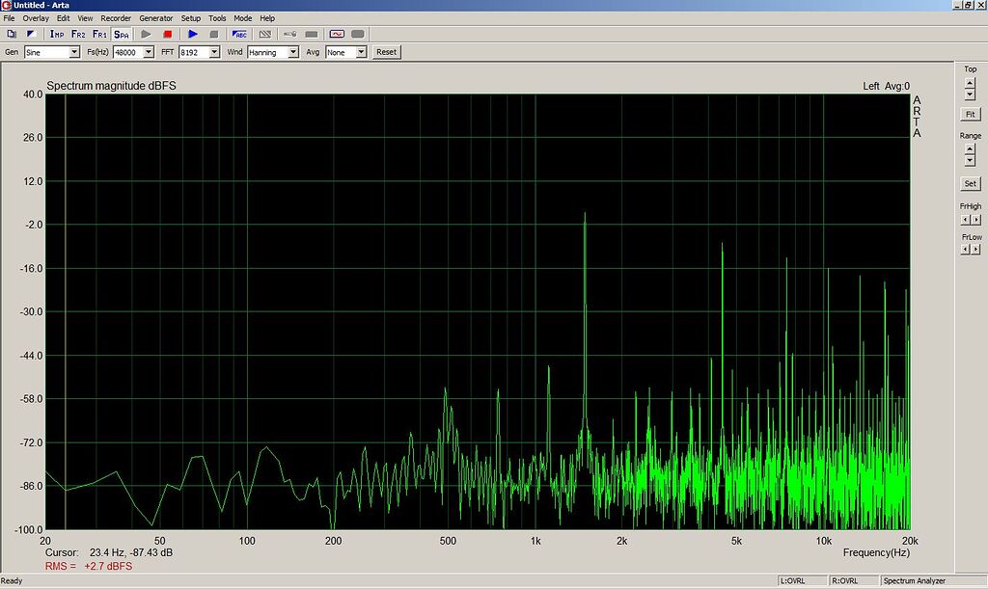
Task: Select the FR1 single-channel mode icon
Action: (97, 33)
